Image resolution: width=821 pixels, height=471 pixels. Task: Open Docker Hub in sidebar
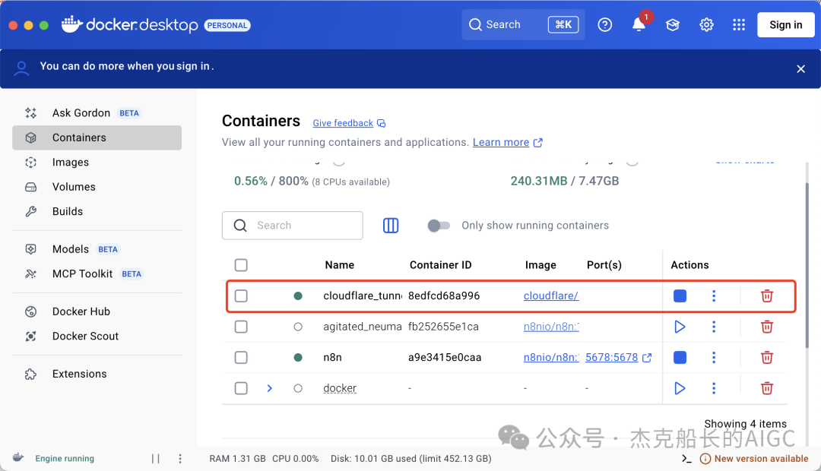[x=97, y=311]
